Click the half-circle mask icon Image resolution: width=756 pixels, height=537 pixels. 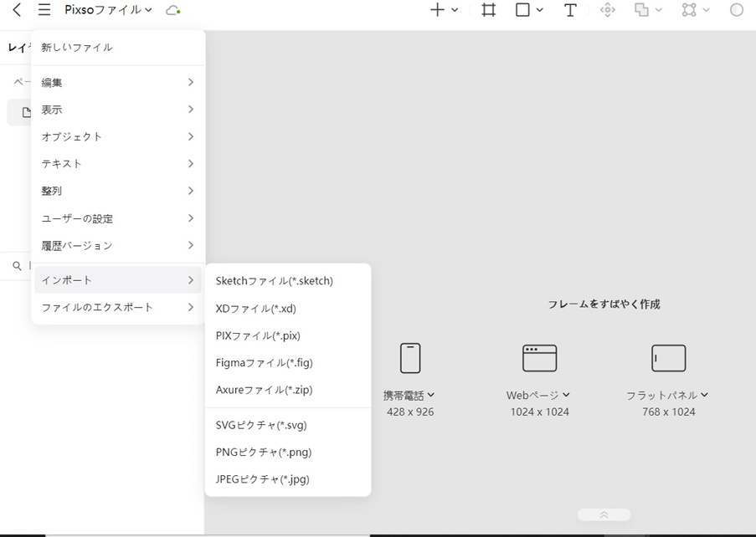736,10
